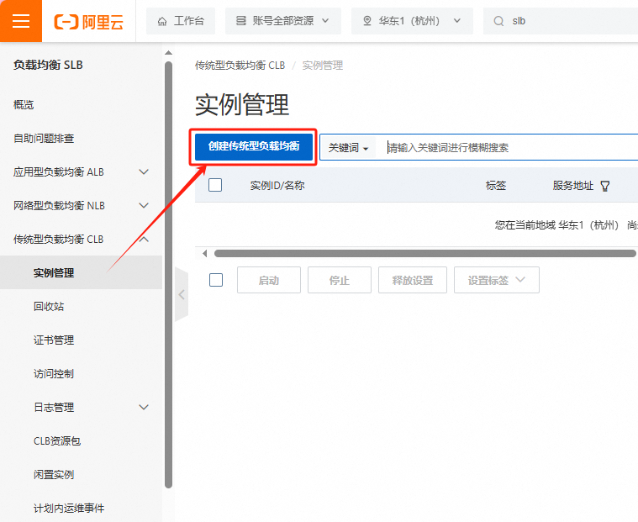638x522 pixels.
Task: Click the sidebar scrollbar up arrow
Action: 168,53
